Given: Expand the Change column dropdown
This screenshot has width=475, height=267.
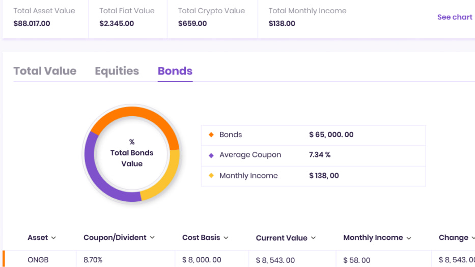Looking at the screenshot, I should tap(472, 238).
